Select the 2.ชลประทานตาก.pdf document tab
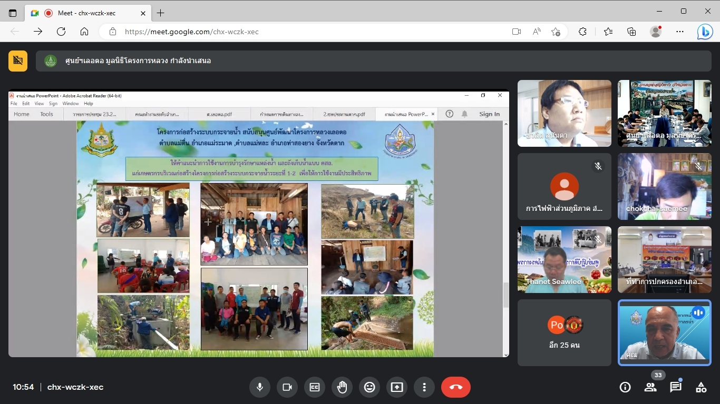The image size is (720, 404). [x=344, y=114]
